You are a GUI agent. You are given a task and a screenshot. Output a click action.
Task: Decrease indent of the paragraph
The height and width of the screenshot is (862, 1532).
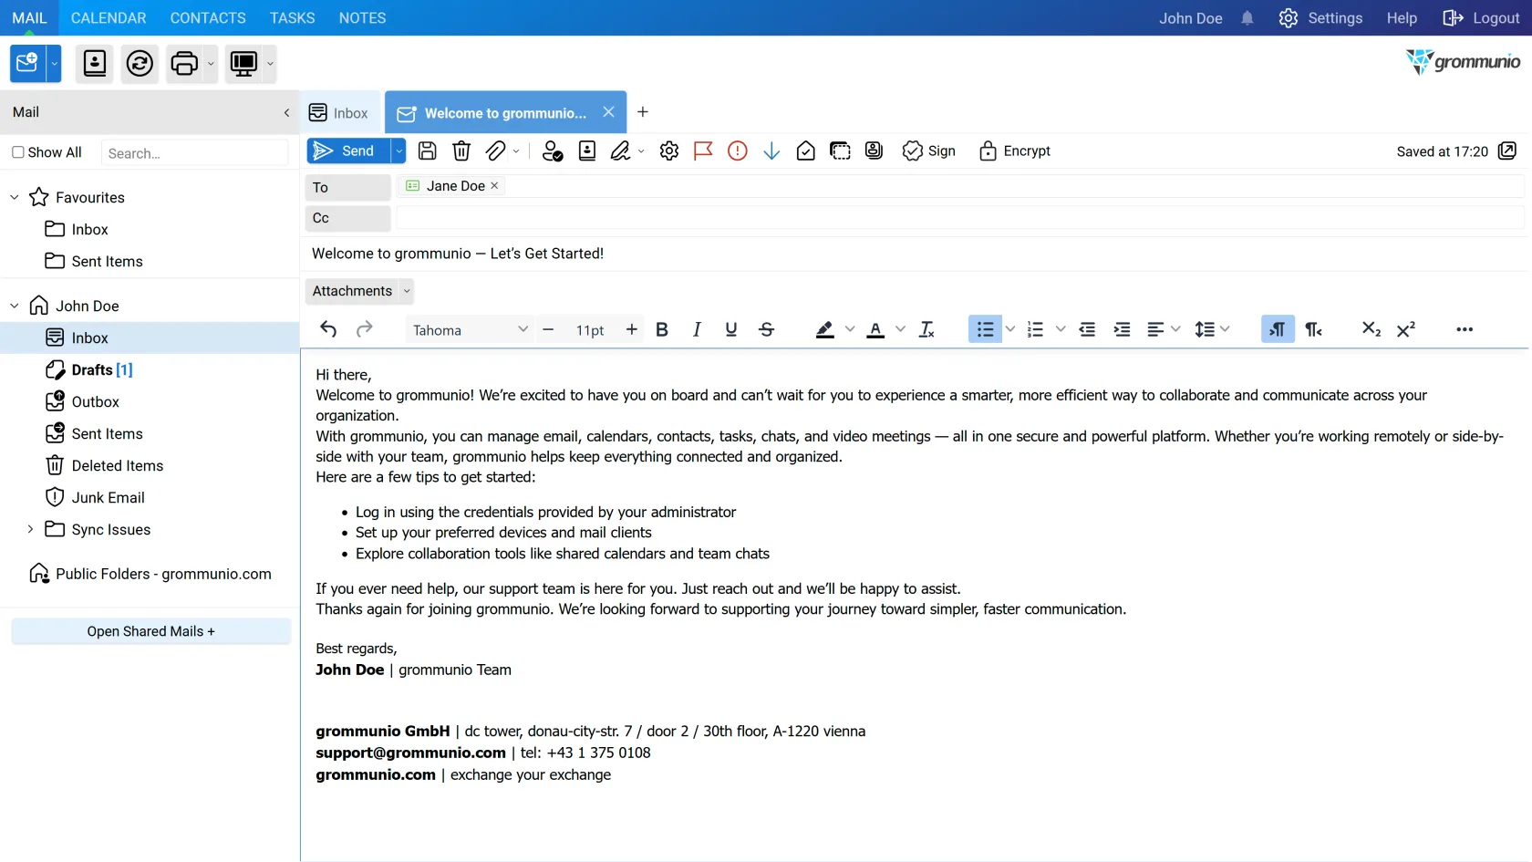pyautogui.click(x=1087, y=329)
